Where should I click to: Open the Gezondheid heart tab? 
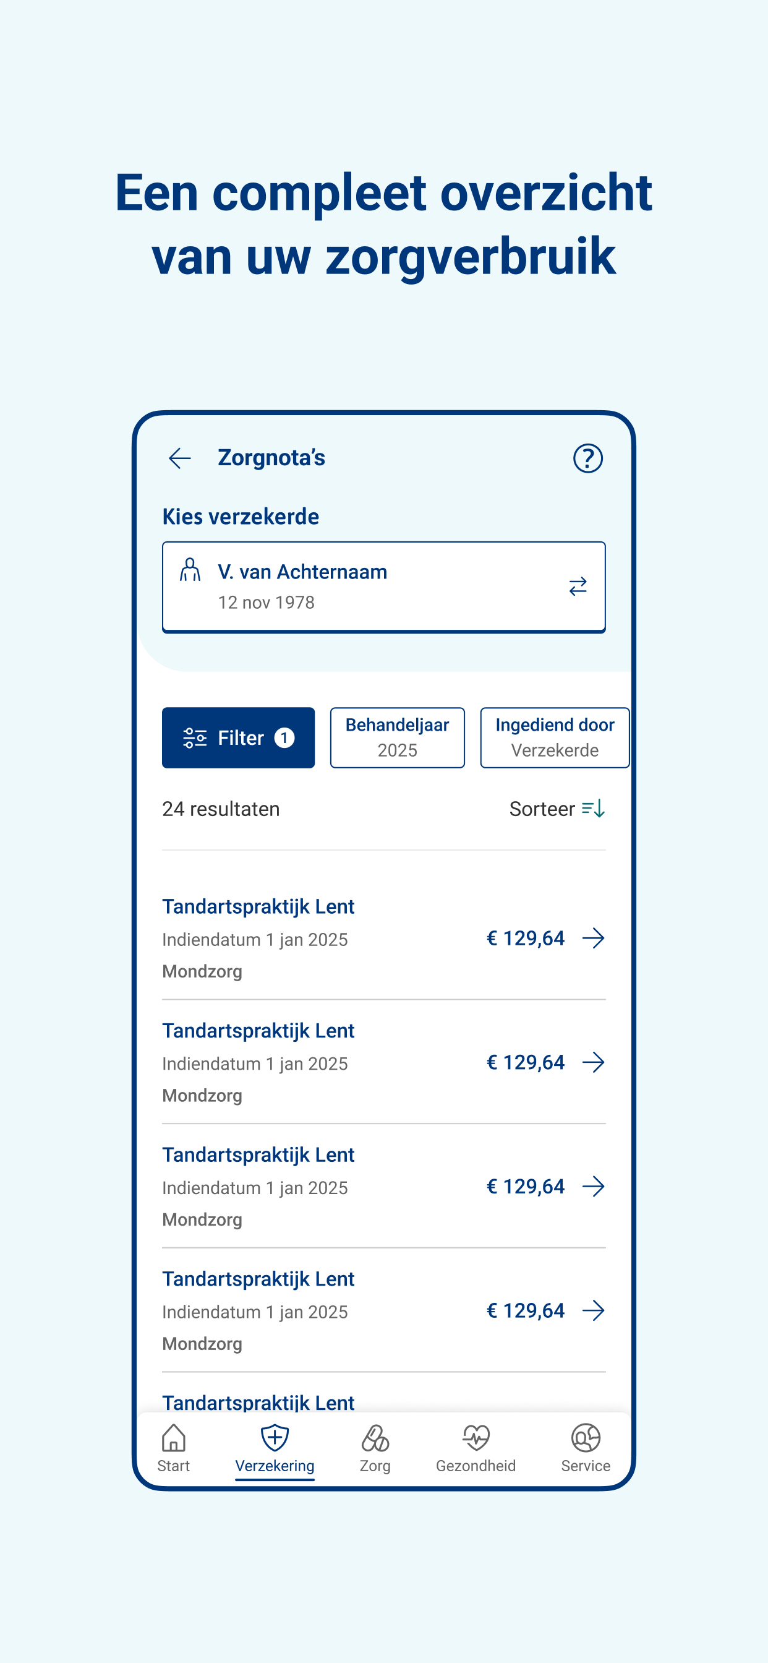click(x=476, y=1447)
